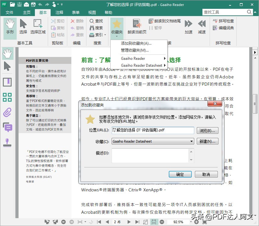Click 确定 to confirm adding favorite

click(x=180, y=174)
